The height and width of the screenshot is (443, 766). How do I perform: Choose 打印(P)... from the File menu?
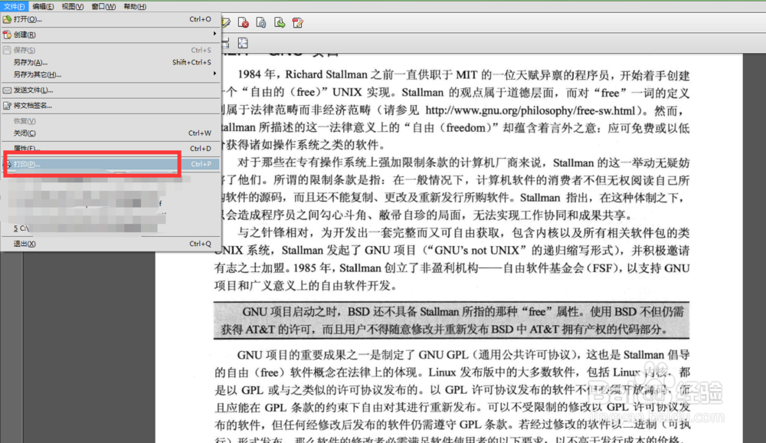[x=110, y=164]
